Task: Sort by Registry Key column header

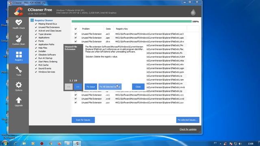Action: (150, 29)
